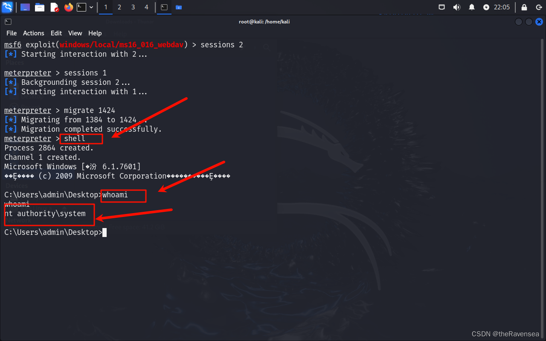The height and width of the screenshot is (341, 546).
Task: Expand the terminal launcher dropdown arrow
Action: tap(91, 7)
